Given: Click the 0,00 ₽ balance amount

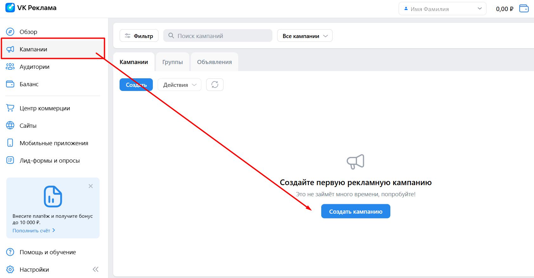Looking at the screenshot, I should pos(505,9).
